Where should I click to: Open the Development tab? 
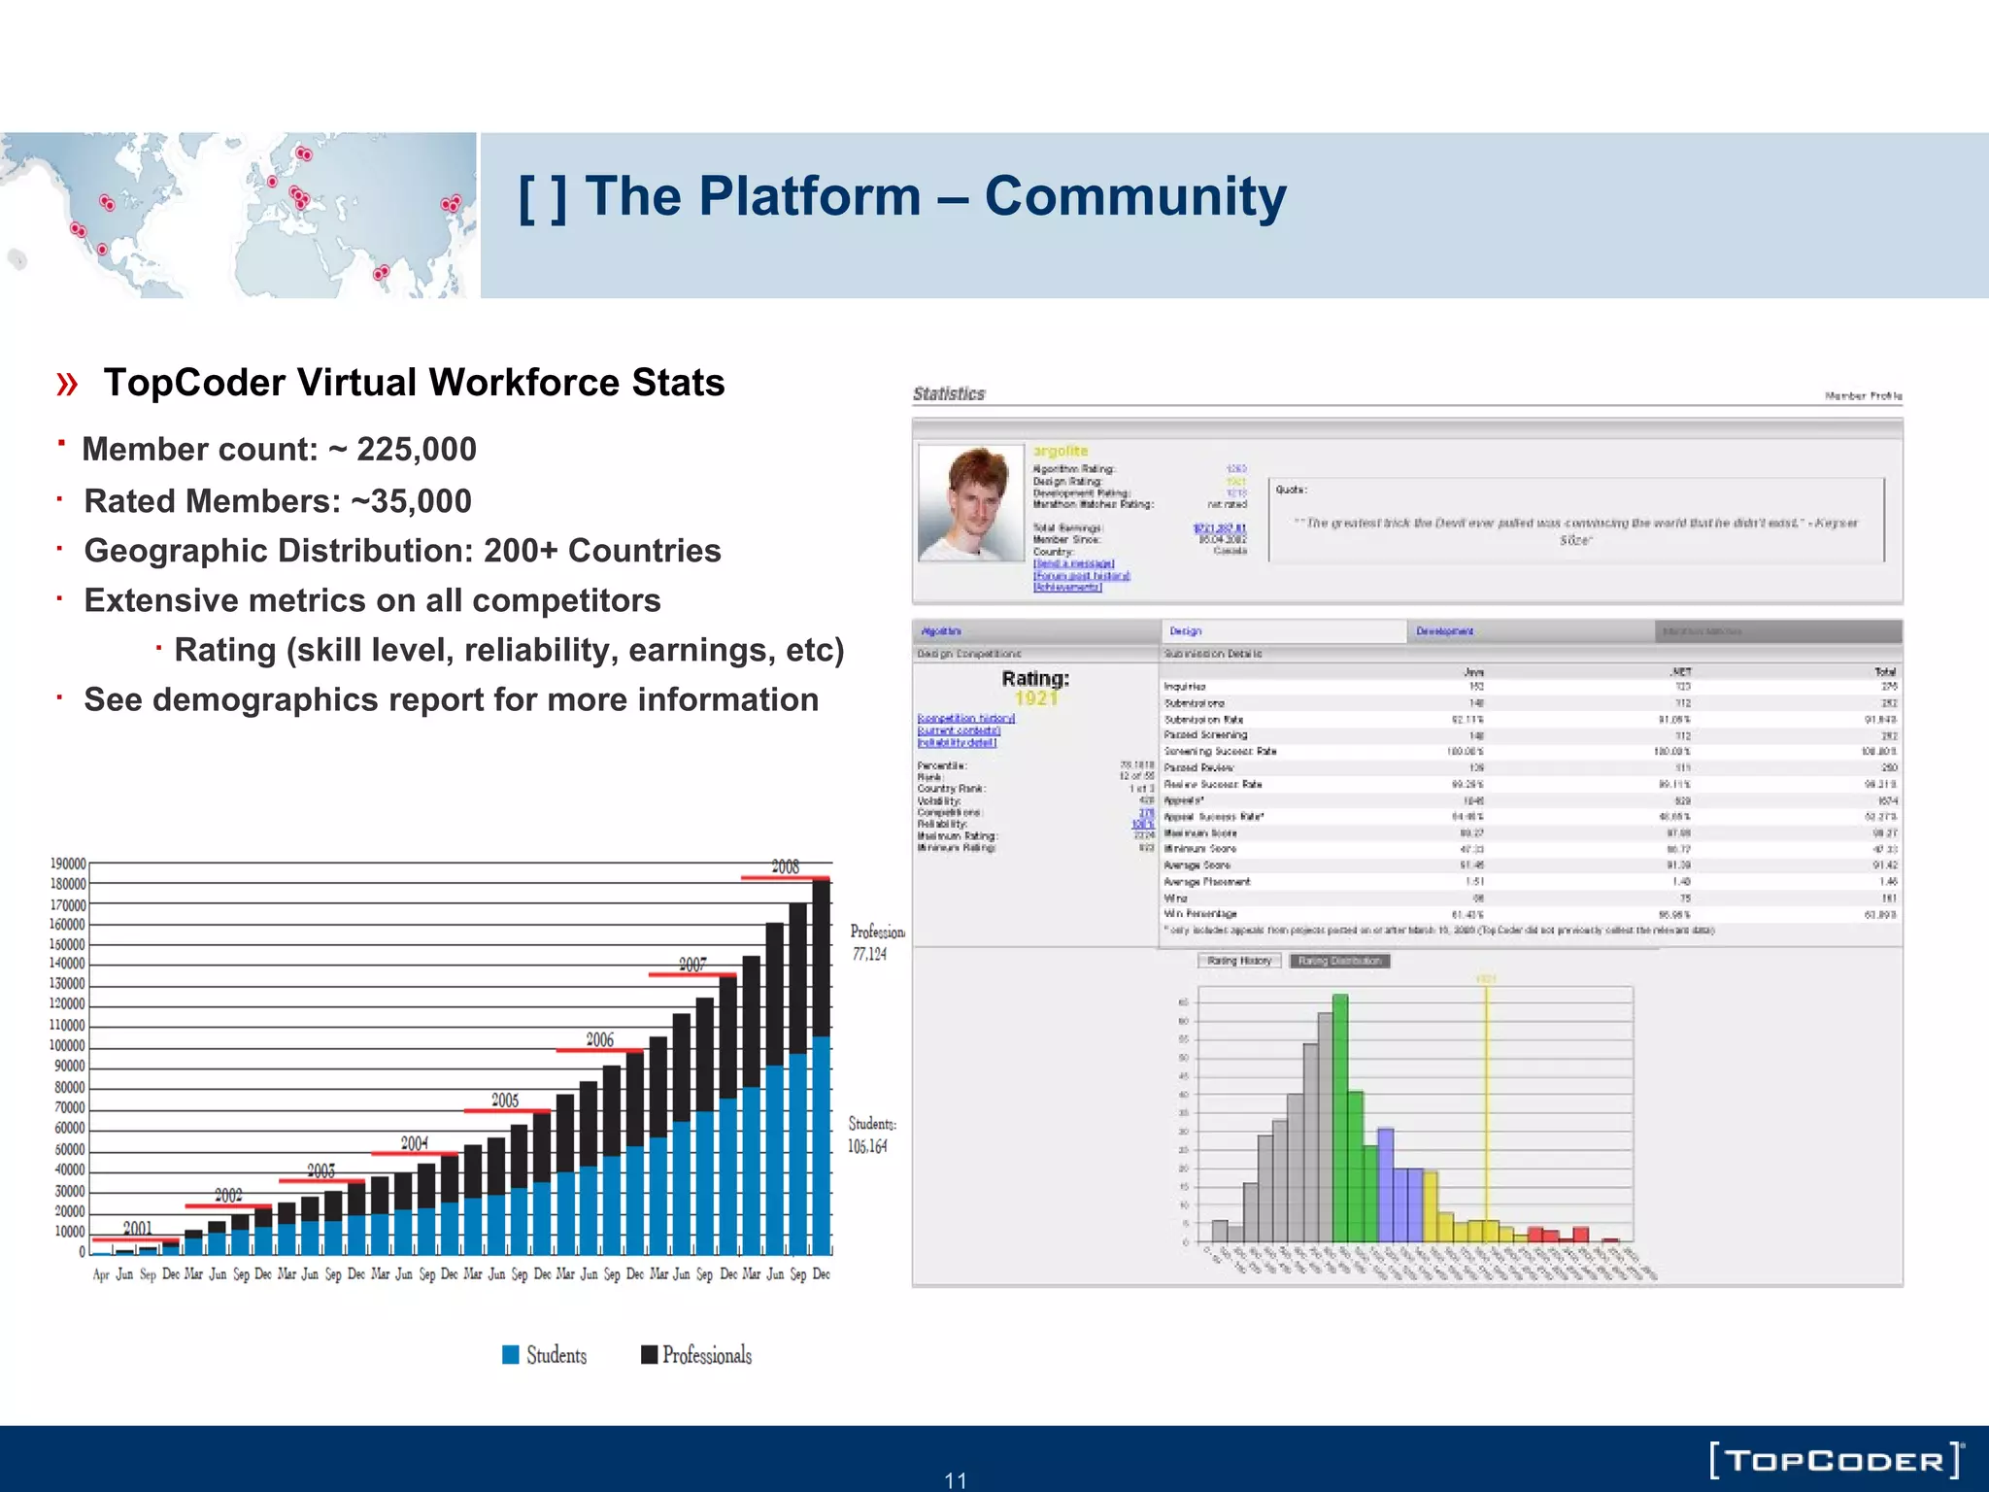(1444, 631)
